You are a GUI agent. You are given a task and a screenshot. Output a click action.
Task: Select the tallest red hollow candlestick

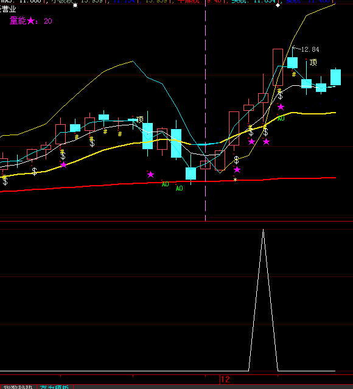[x=278, y=67]
